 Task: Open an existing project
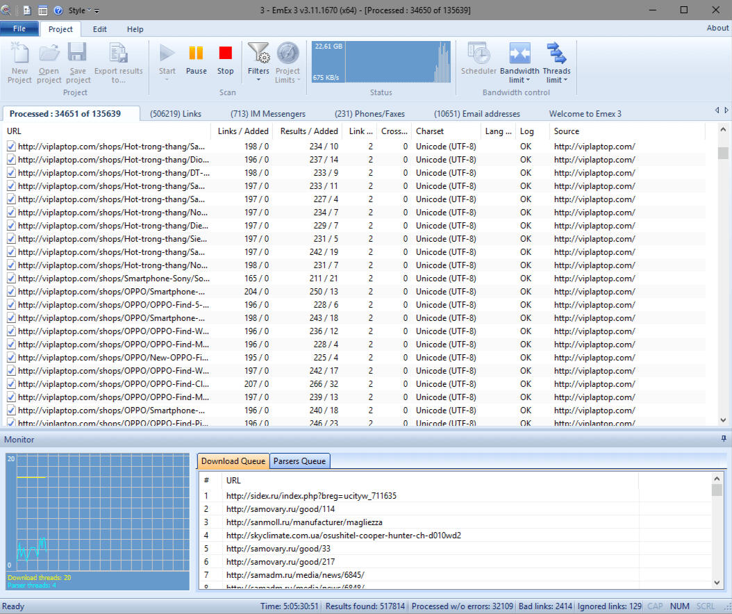[x=49, y=61]
